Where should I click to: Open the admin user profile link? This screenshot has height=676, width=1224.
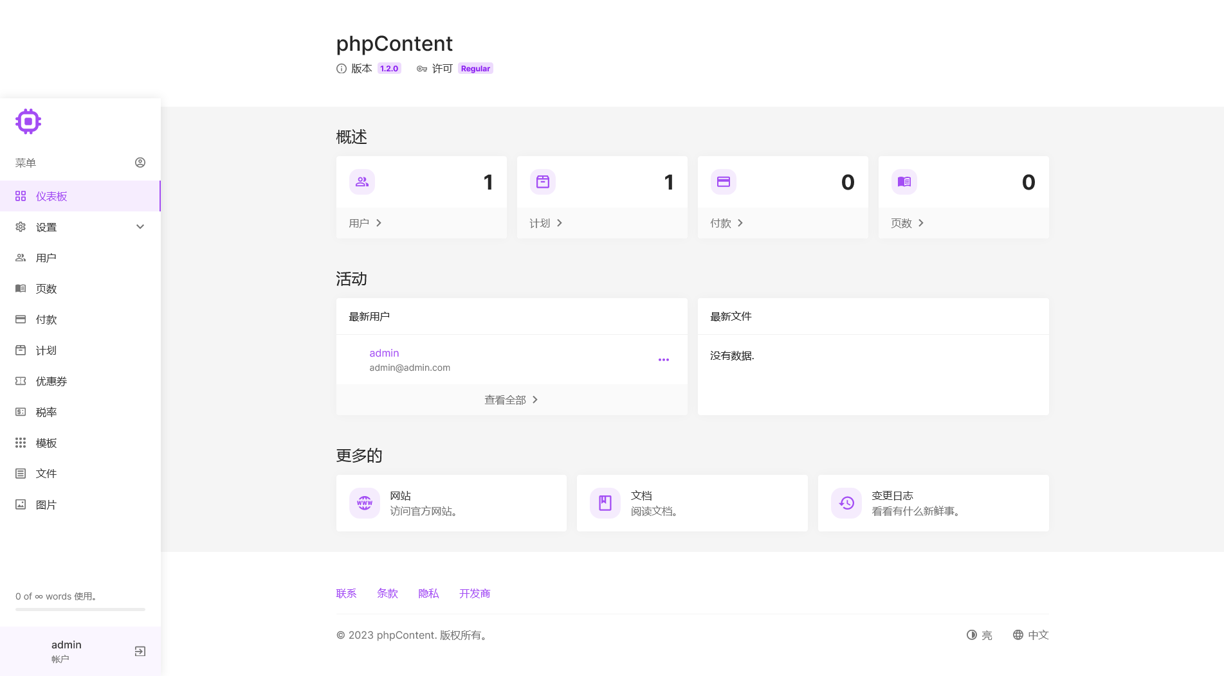pos(384,353)
